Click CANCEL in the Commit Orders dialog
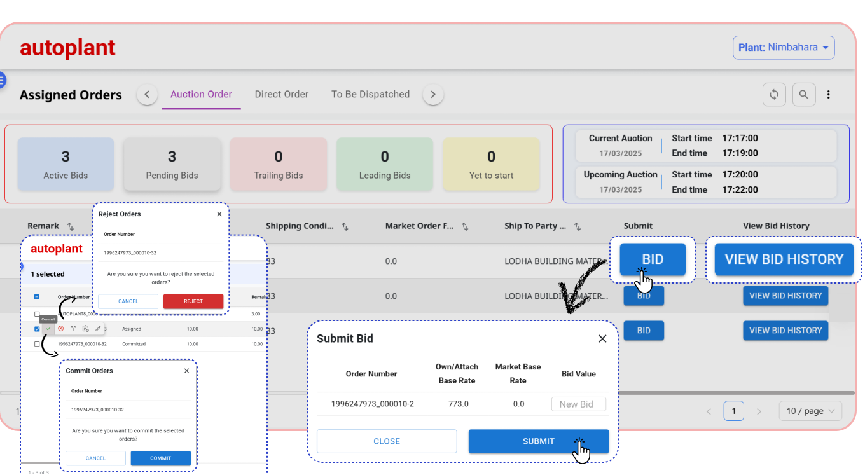The height and width of the screenshot is (475, 865). coord(95,458)
